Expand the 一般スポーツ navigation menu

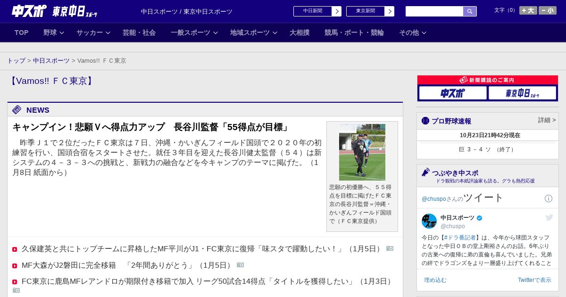[194, 33]
